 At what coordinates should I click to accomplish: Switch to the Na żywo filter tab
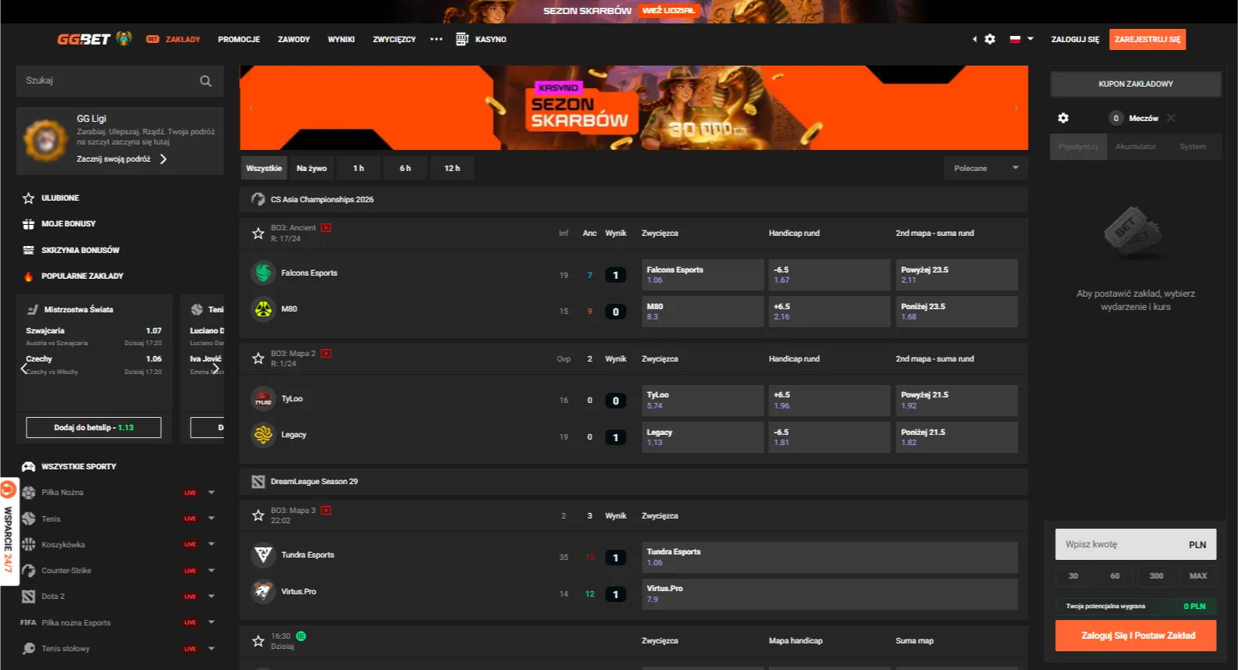(312, 168)
